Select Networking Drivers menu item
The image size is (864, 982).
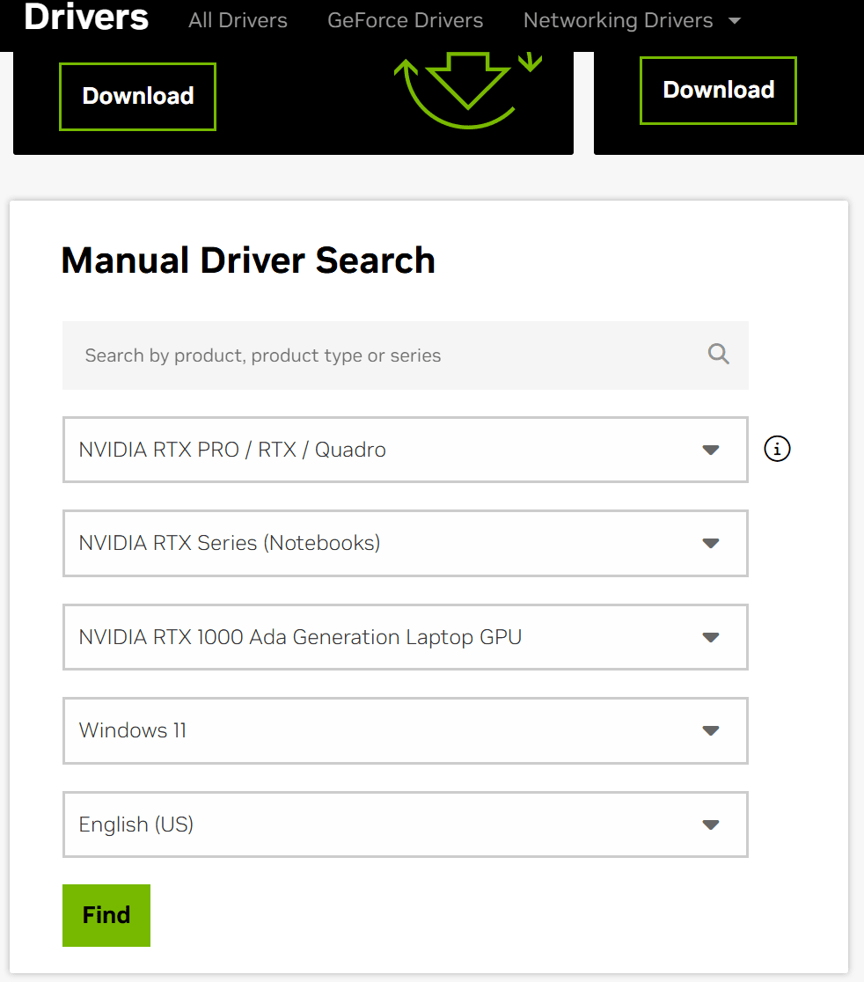pyautogui.click(x=618, y=20)
